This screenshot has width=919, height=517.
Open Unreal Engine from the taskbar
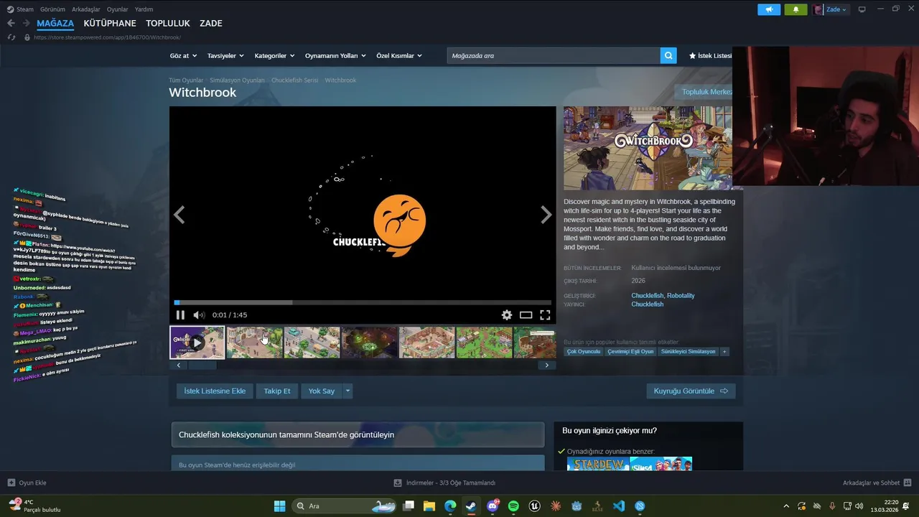534,506
